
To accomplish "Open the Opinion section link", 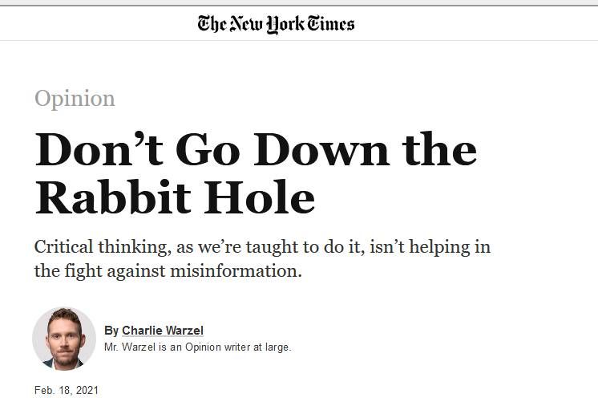I will 75,99.
